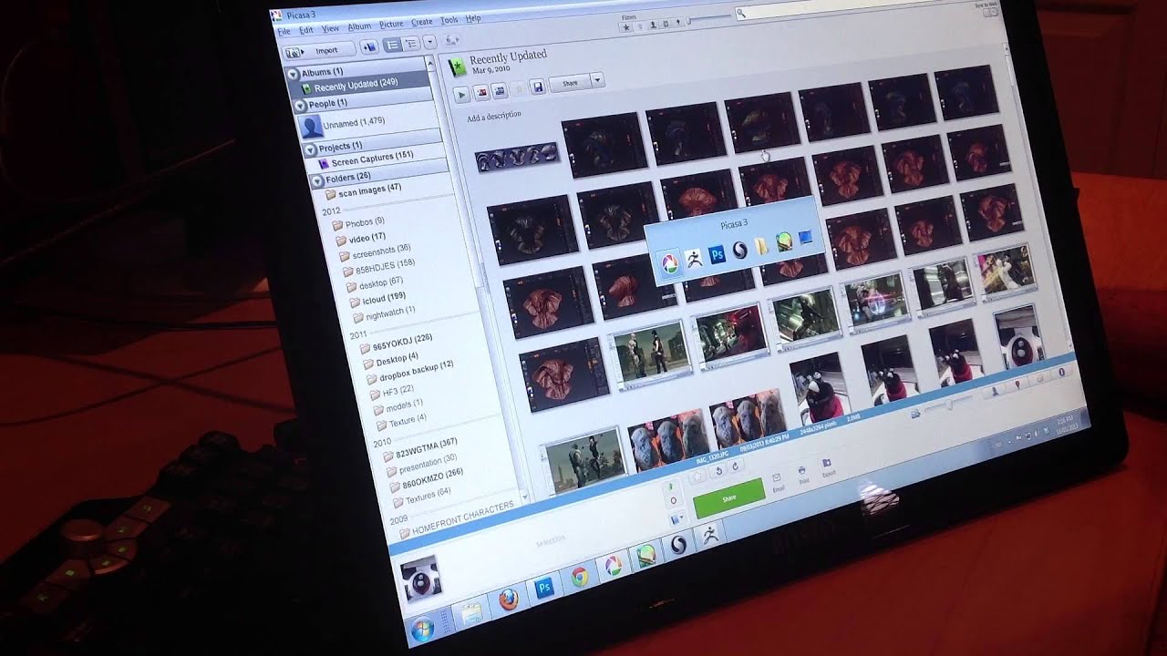Toggle the geotagged photos filter

pyautogui.click(x=677, y=23)
